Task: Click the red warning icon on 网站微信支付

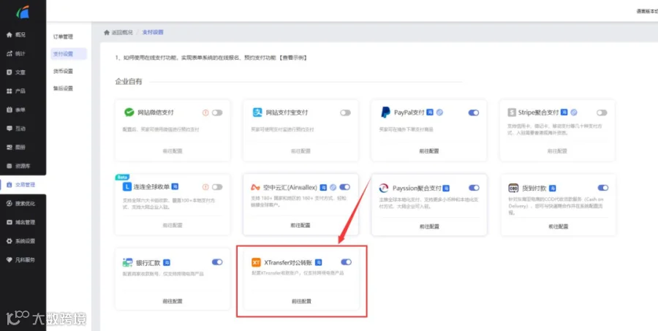Action: pyautogui.click(x=205, y=113)
